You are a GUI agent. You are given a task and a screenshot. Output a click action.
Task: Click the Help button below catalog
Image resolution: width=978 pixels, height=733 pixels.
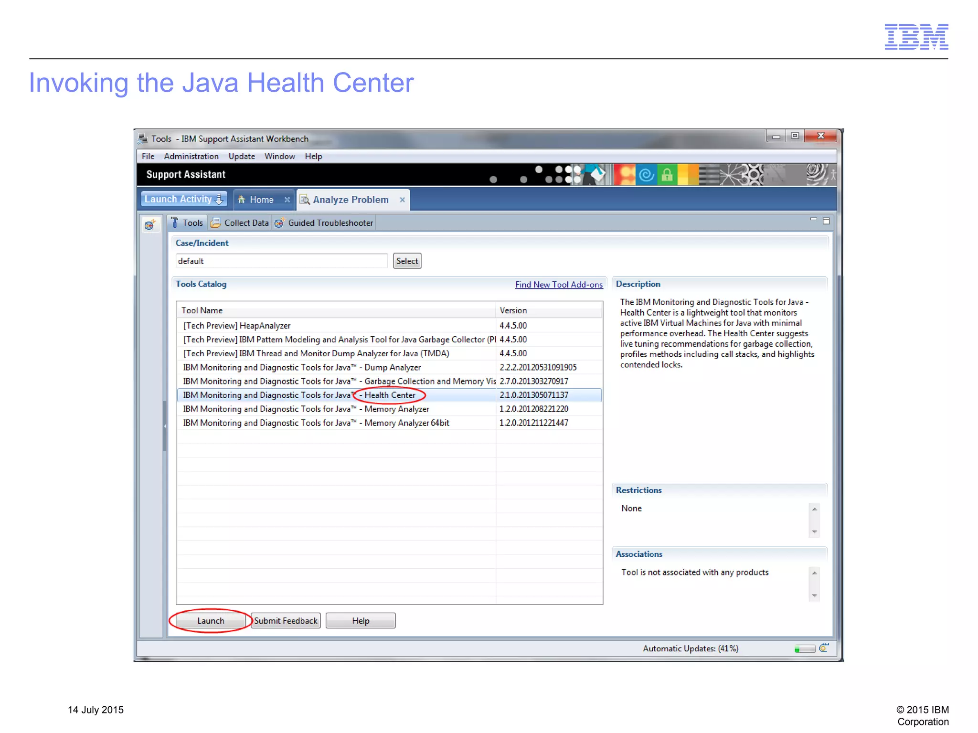(x=361, y=621)
